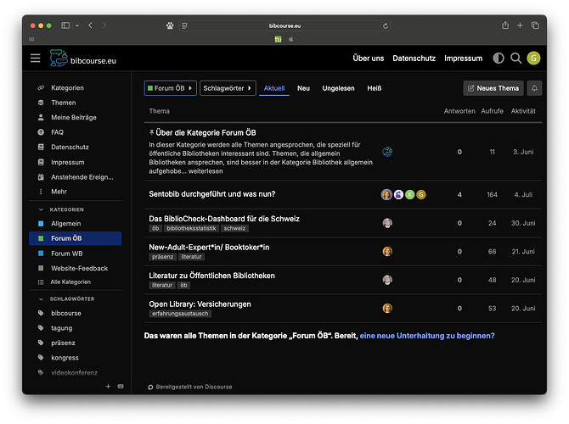This screenshot has width=569, height=424.
Task: Open the sidebar keyboard shortcuts icon
Action: [x=120, y=386]
